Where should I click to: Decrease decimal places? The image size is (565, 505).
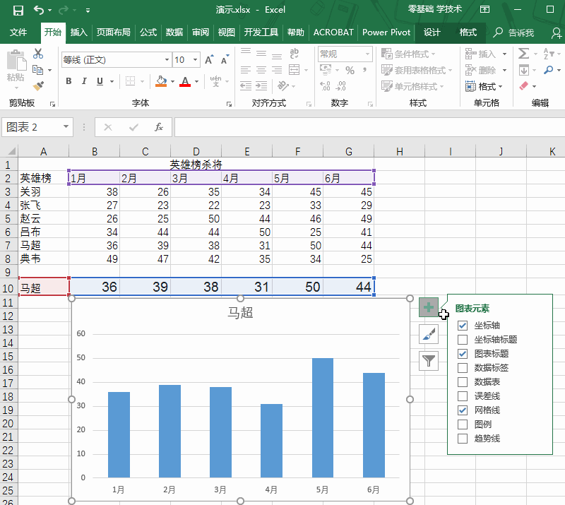[340, 85]
